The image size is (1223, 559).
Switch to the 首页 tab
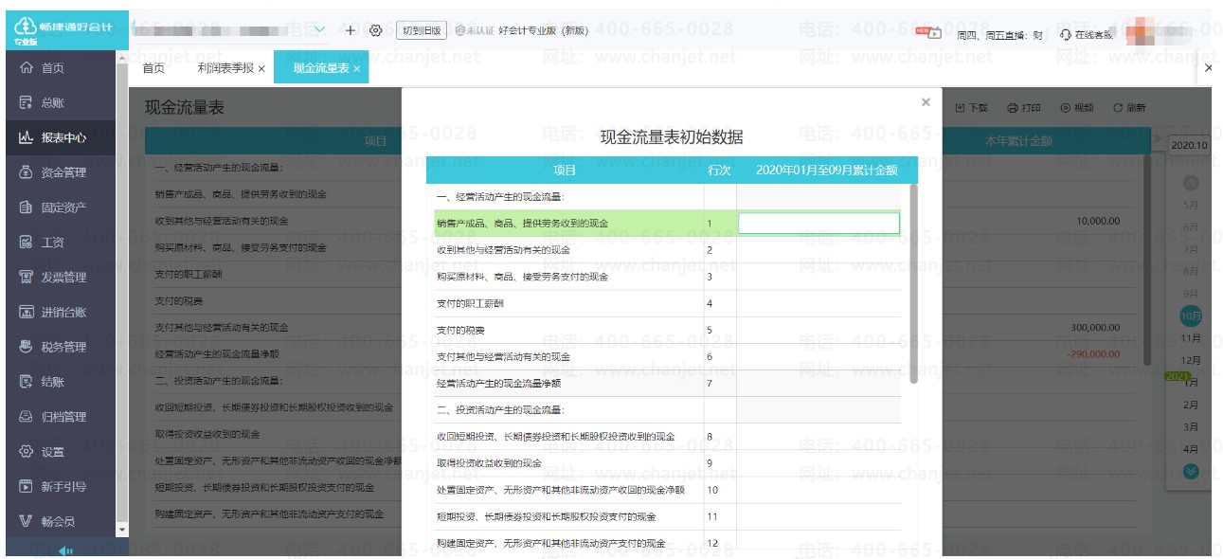click(153, 68)
